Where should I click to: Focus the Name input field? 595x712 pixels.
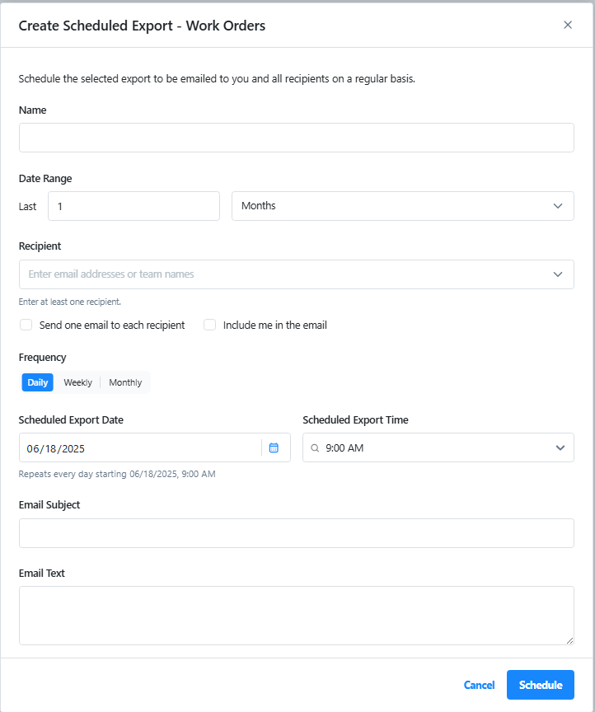click(x=297, y=138)
